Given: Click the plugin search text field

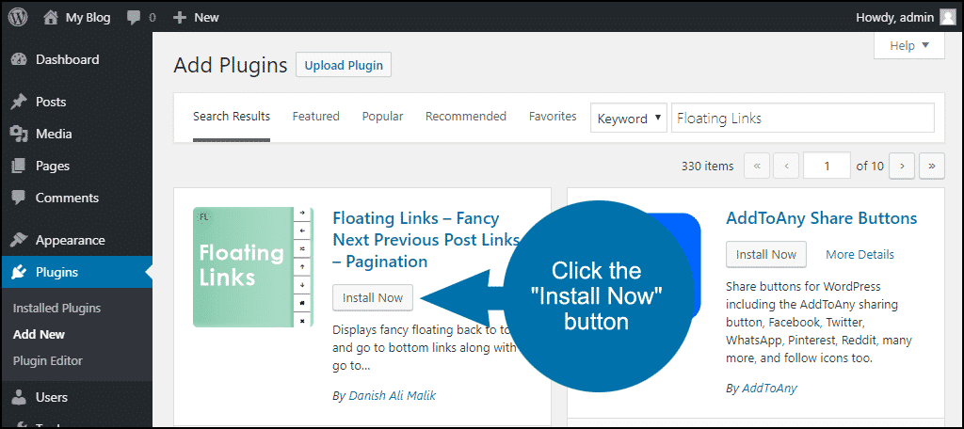Looking at the screenshot, I should (803, 118).
